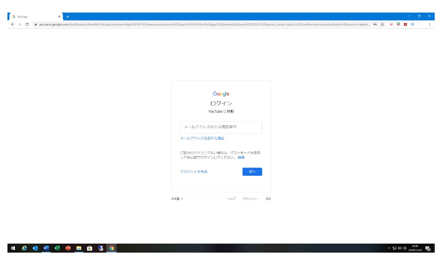The width and height of the screenshot is (441, 264).
Task: Open Chrome's three-dot menu
Action: click(x=430, y=24)
